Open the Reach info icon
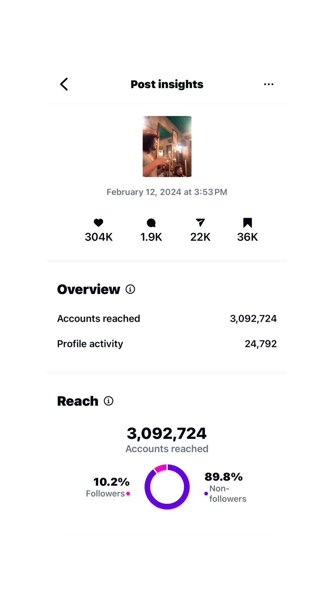334x594 pixels. pyautogui.click(x=109, y=401)
